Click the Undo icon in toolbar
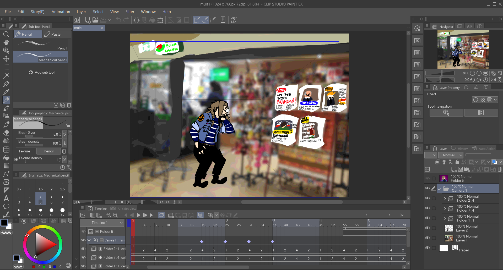Screen dimensions: 503x270 tap(118, 20)
